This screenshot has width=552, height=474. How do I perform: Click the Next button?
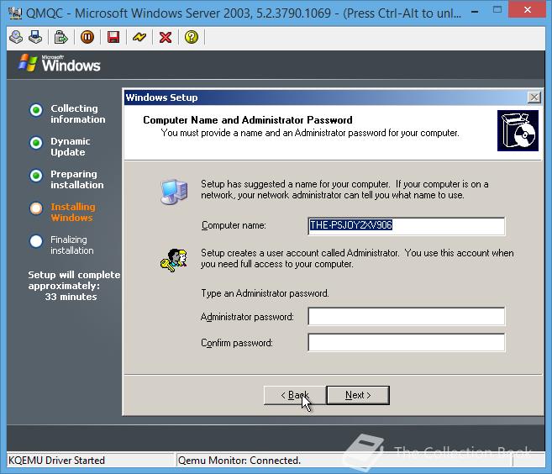[x=358, y=395]
